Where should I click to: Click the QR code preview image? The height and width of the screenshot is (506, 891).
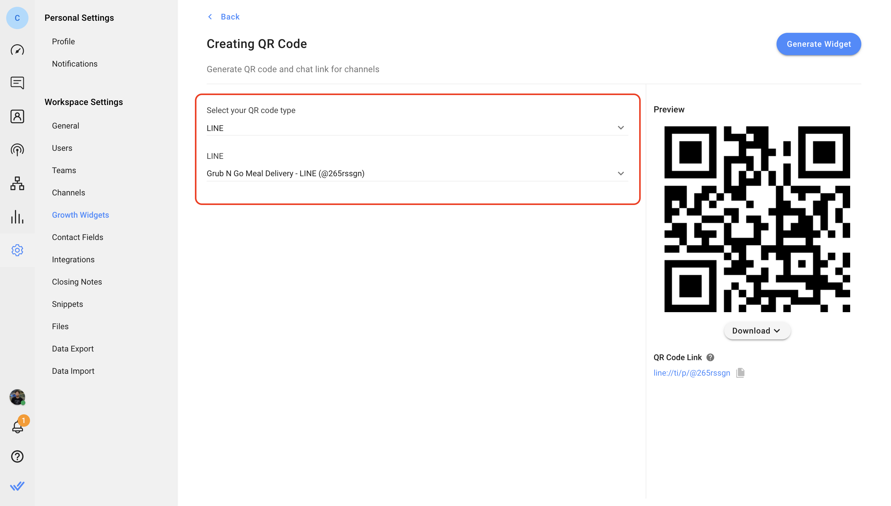coord(757,219)
